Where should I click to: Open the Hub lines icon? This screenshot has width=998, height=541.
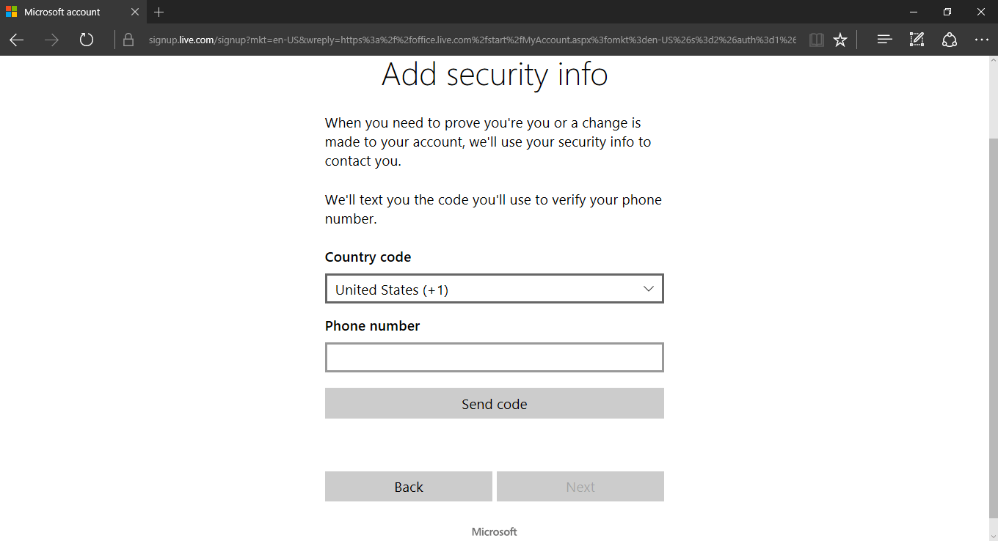pyautogui.click(x=885, y=40)
